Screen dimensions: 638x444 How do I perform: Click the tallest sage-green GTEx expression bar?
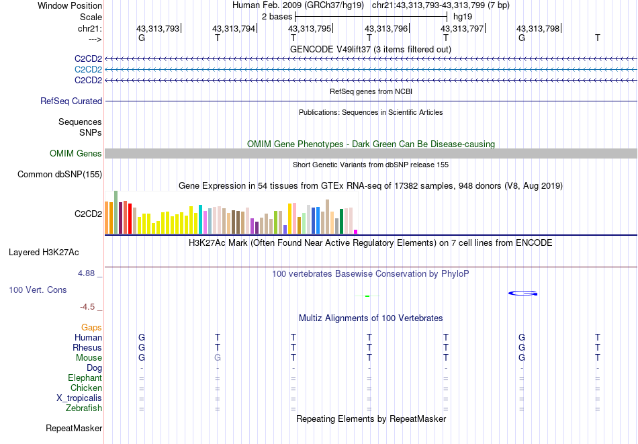pos(116,212)
